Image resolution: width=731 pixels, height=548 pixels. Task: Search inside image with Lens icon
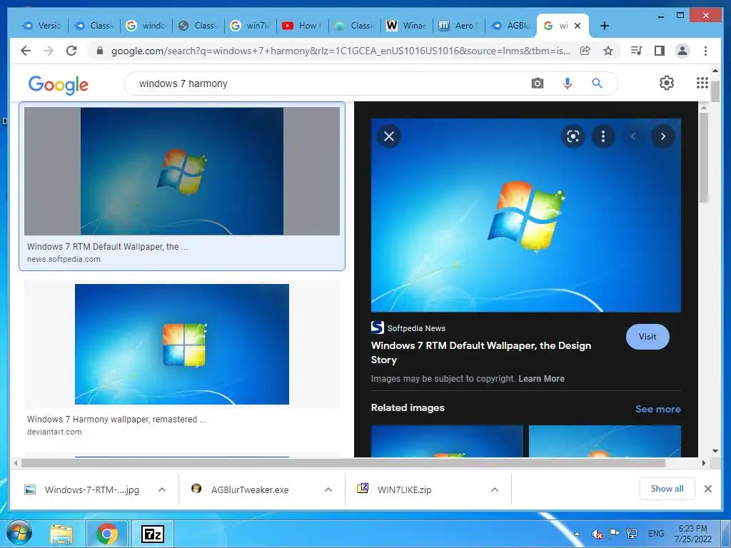point(573,136)
